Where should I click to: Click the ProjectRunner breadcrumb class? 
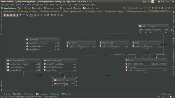click(x=91, y=8)
